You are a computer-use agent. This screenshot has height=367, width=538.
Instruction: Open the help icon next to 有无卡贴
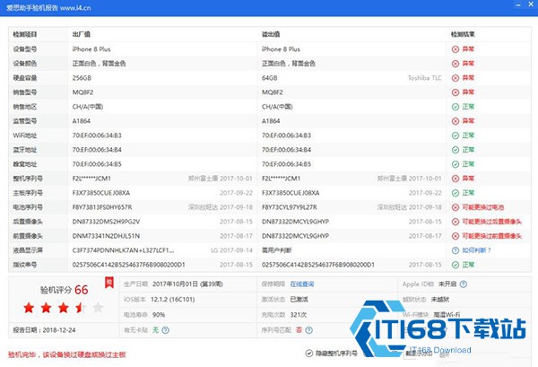[165, 330]
